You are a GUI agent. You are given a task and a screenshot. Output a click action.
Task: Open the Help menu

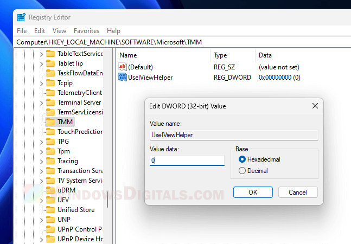click(113, 31)
